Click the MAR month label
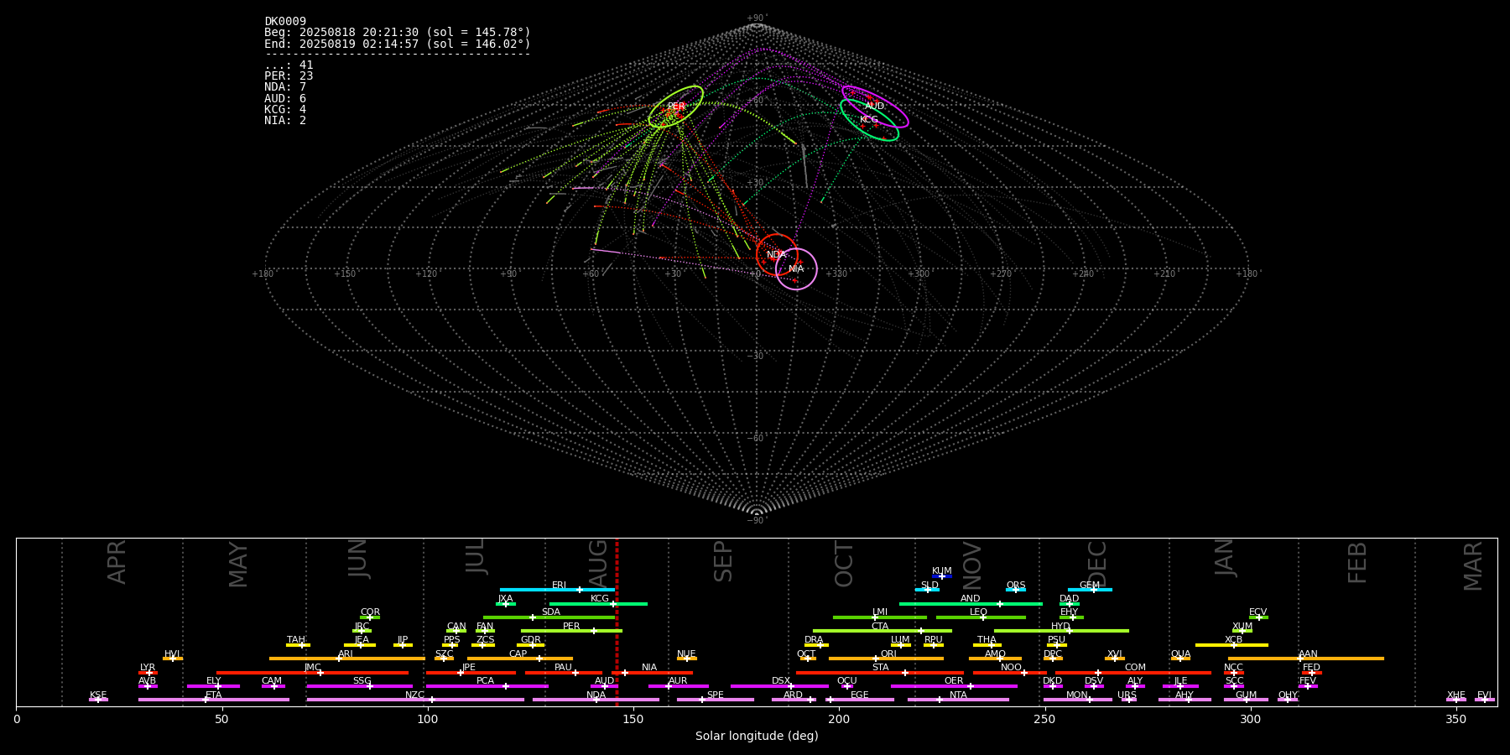 click(x=1473, y=566)
